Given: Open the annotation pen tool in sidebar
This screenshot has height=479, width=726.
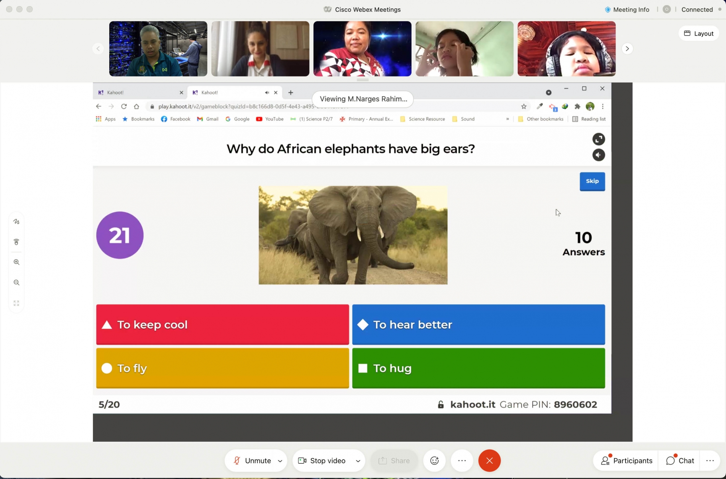Looking at the screenshot, I should click(16, 222).
